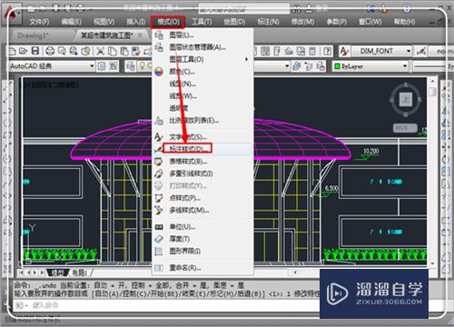Click the Publish toolbar icon

[74, 51]
